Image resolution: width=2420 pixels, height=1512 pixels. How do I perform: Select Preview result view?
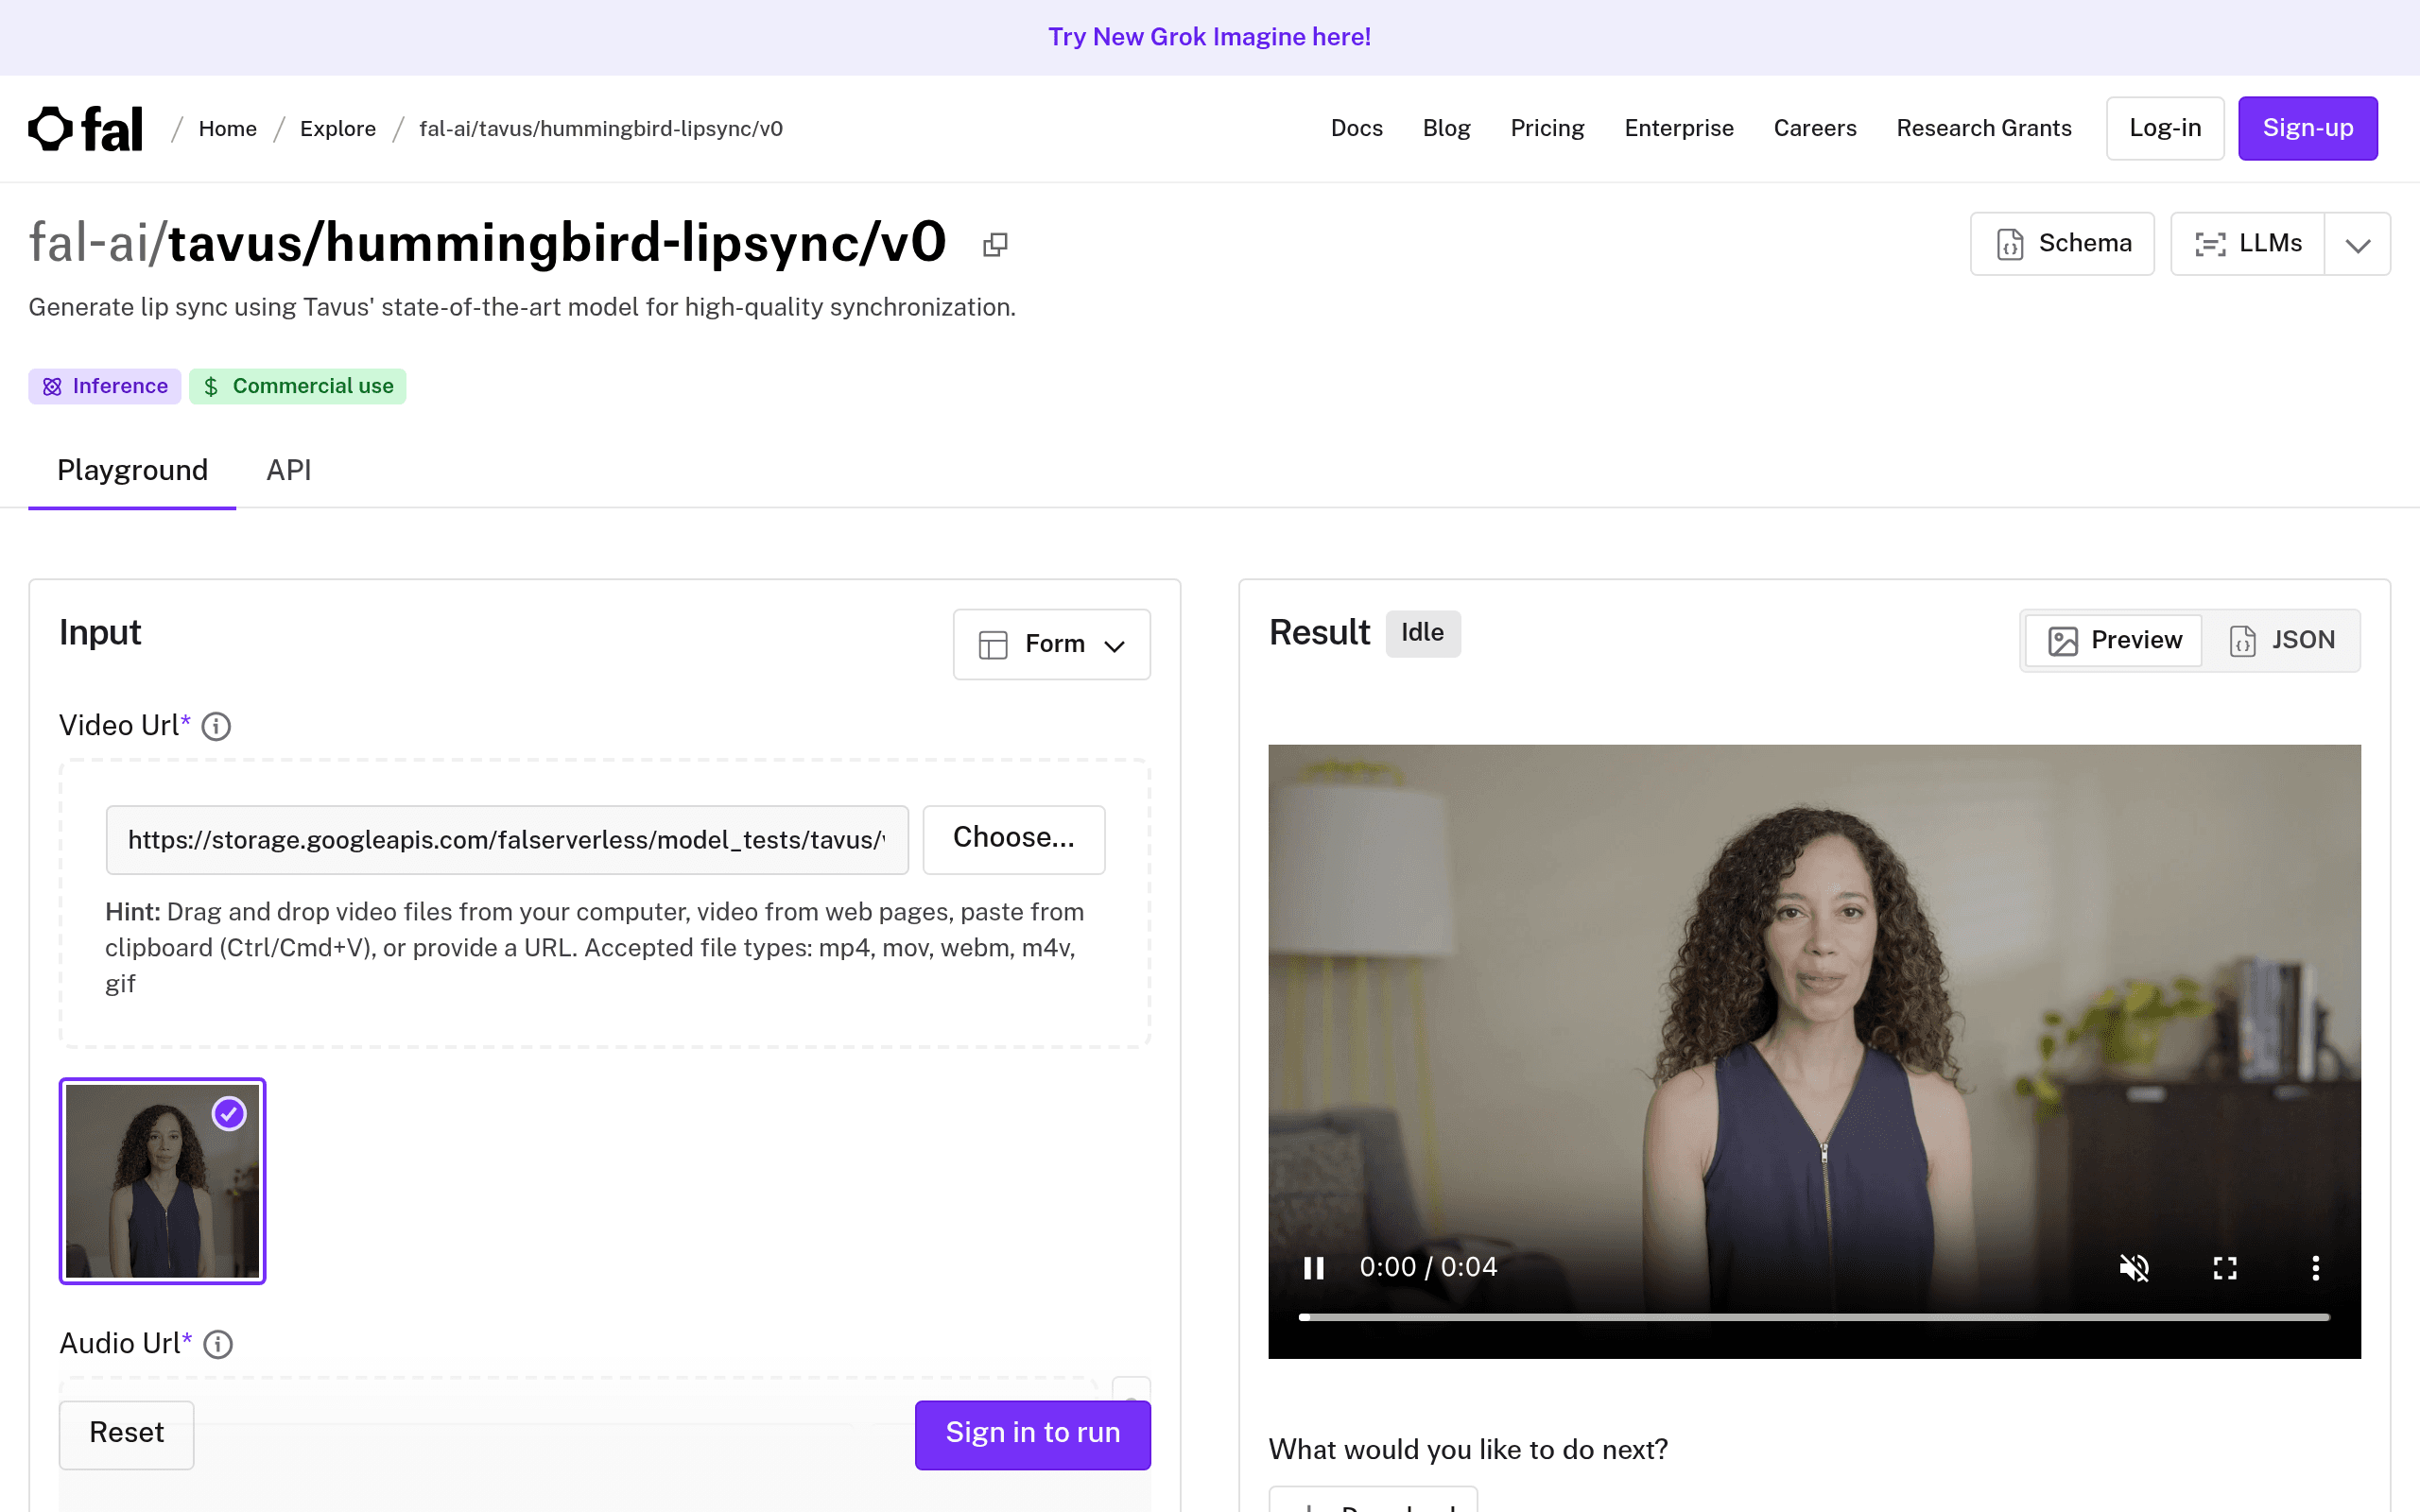(x=2115, y=640)
